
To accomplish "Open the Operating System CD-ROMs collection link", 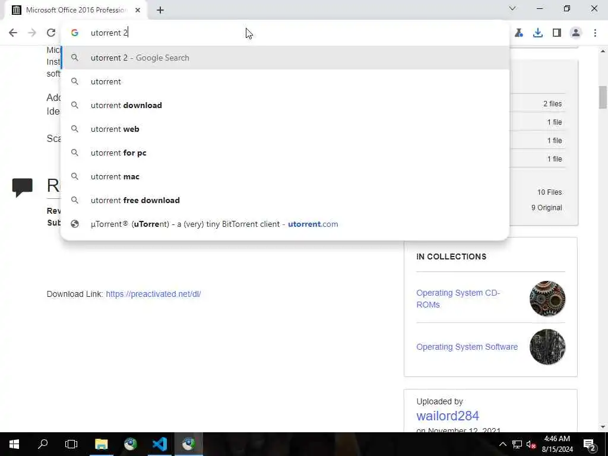I will [x=458, y=299].
